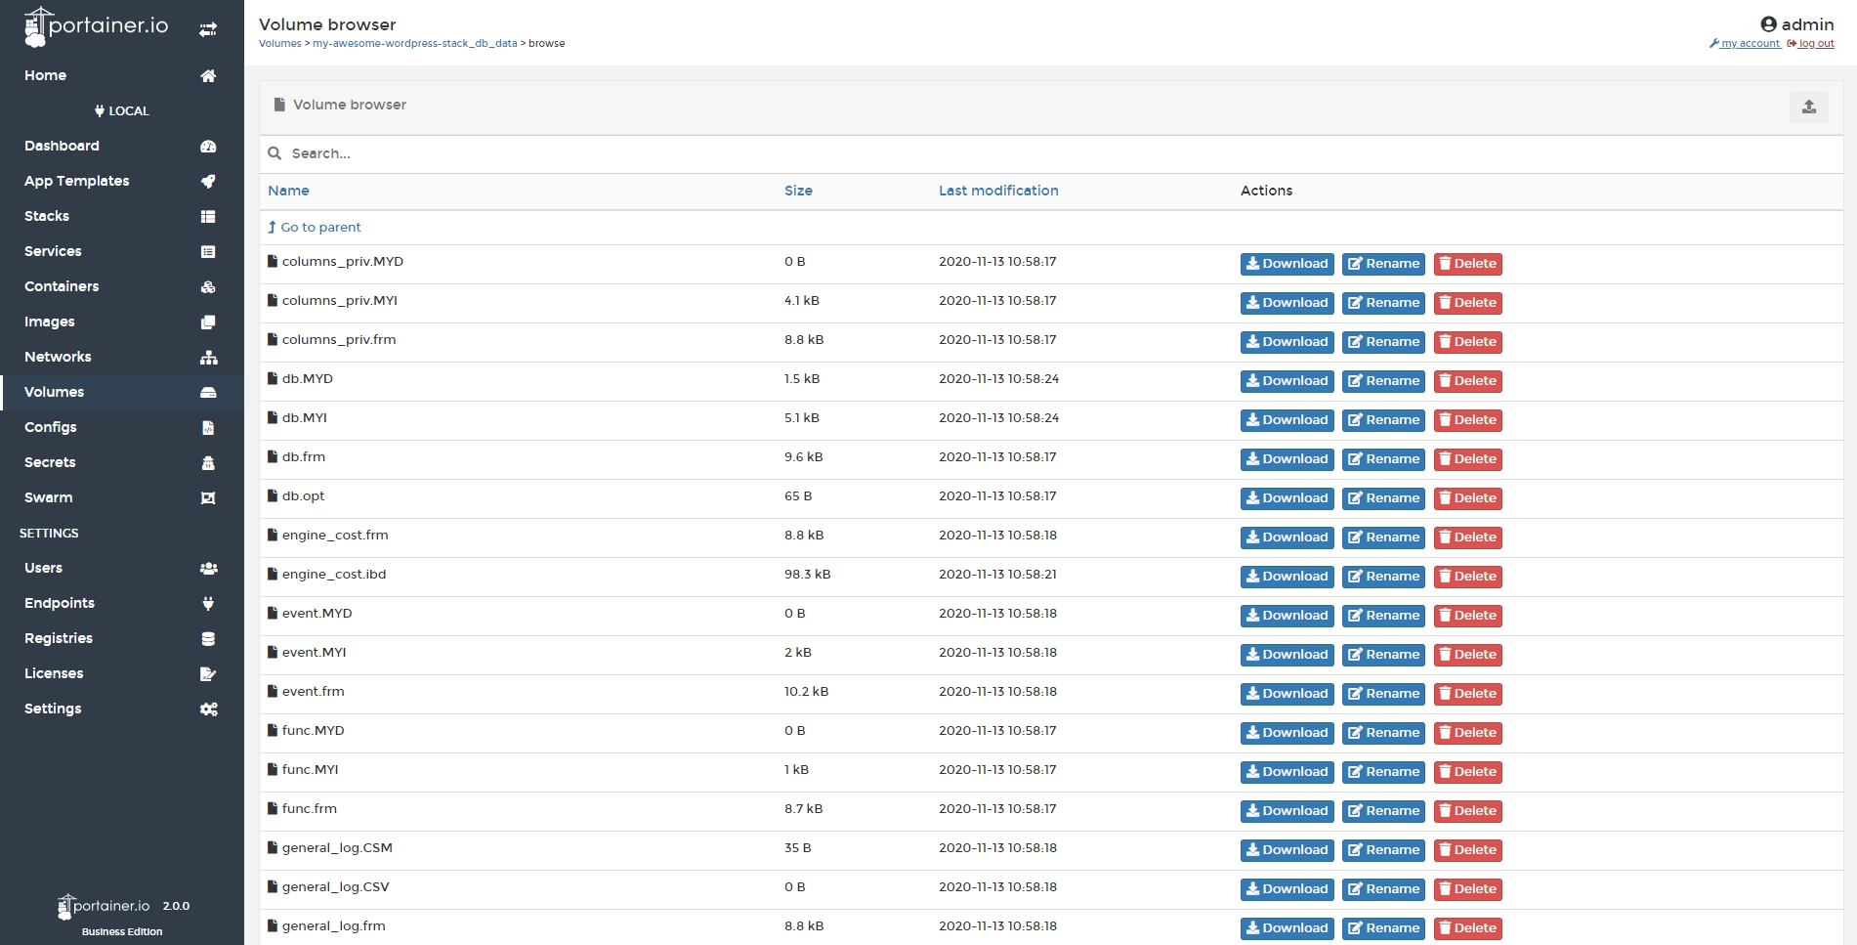Click the Dashboard gauge icon
The height and width of the screenshot is (945, 1857).
click(208, 147)
